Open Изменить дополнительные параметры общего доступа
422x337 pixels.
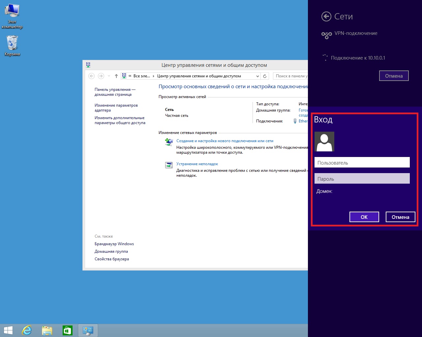(x=120, y=120)
